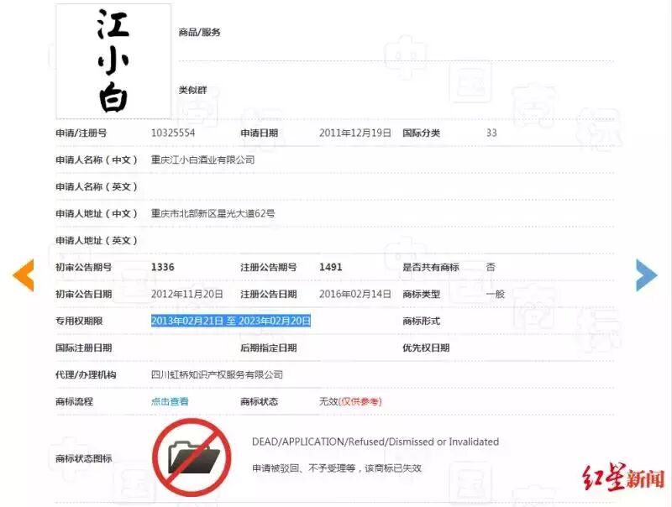
Task: Select international class value 33
Action: point(491,133)
